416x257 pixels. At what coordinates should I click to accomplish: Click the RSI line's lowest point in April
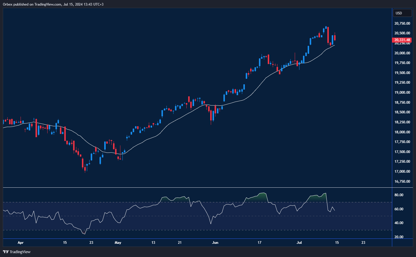pos(85,234)
